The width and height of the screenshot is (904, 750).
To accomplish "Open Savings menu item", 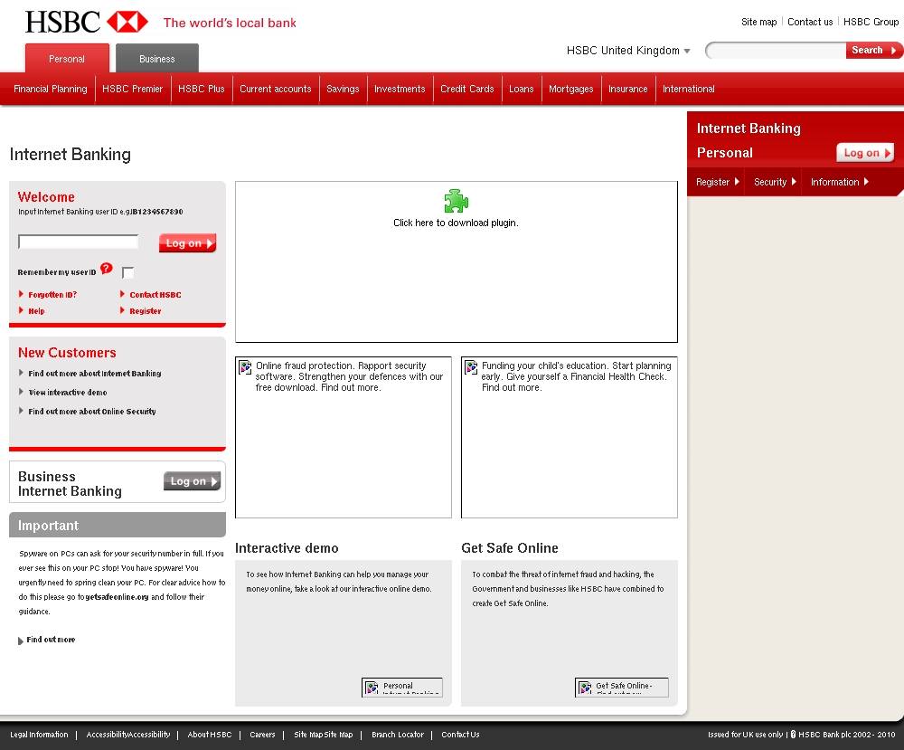I will pyautogui.click(x=343, y=89).
